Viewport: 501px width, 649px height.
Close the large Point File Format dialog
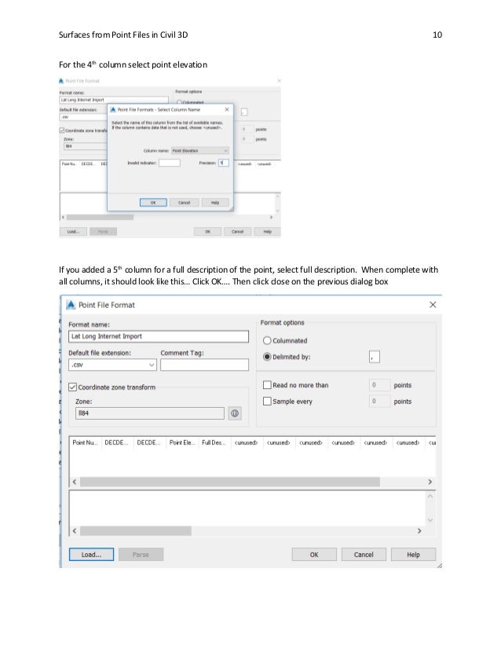pos(433,305)
